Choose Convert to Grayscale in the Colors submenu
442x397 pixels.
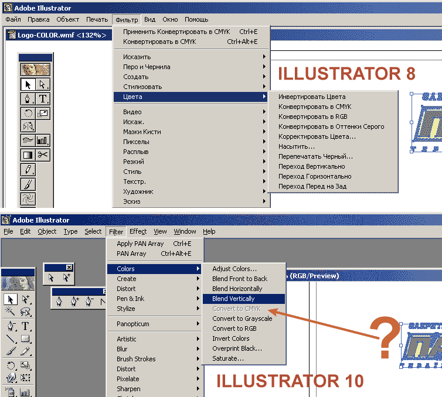[x=244, y=319]
